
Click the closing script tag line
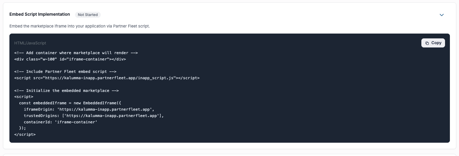click(x=25, y=135)
